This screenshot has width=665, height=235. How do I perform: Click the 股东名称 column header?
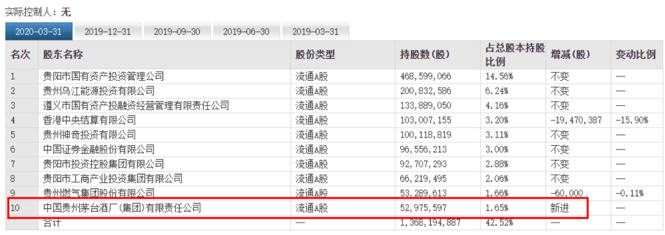pyautogui.click(x=63, y=55)
